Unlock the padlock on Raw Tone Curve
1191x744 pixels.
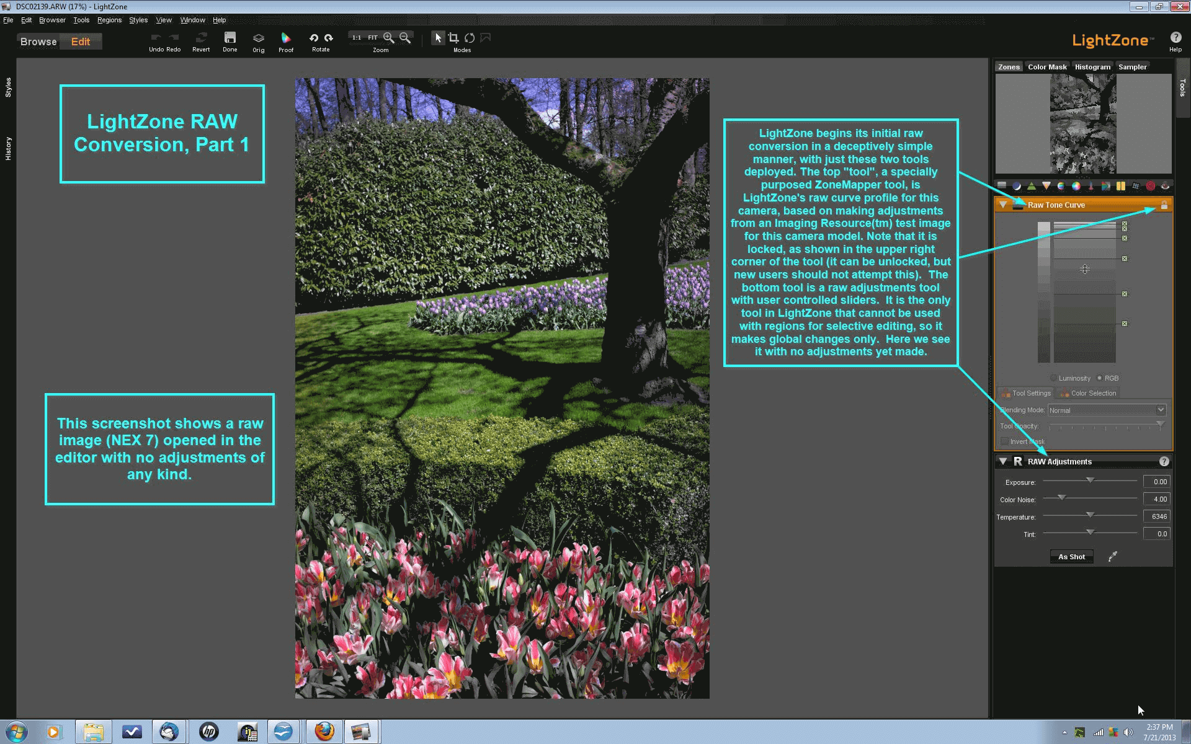(x=1164, y=205)
